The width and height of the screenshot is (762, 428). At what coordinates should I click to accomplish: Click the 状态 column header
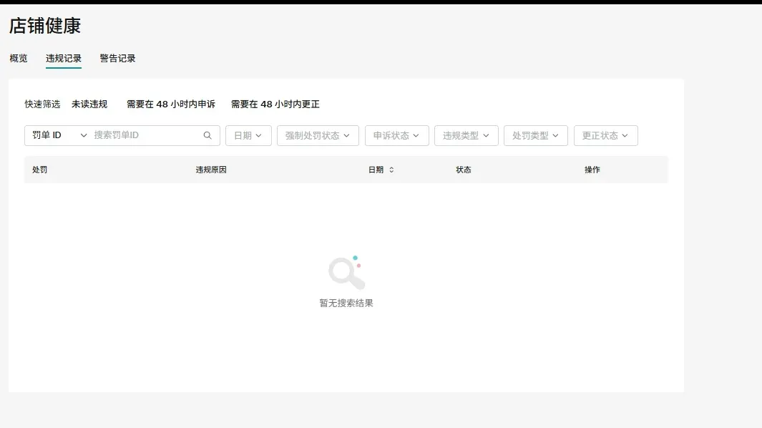463,170
